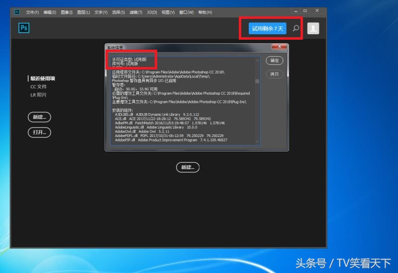The image size is (398, 273).
Task: Click the AdobePIP.dll line
Action: (171, 140)
